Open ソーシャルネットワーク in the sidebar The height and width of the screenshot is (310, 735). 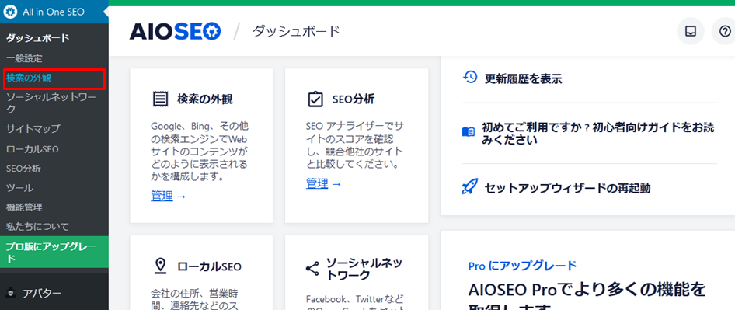(51, 103)
